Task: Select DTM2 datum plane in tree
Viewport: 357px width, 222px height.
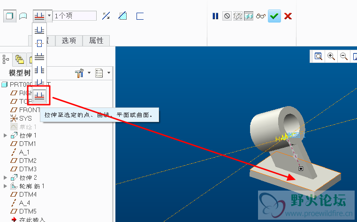Action: tap(23, 161)
